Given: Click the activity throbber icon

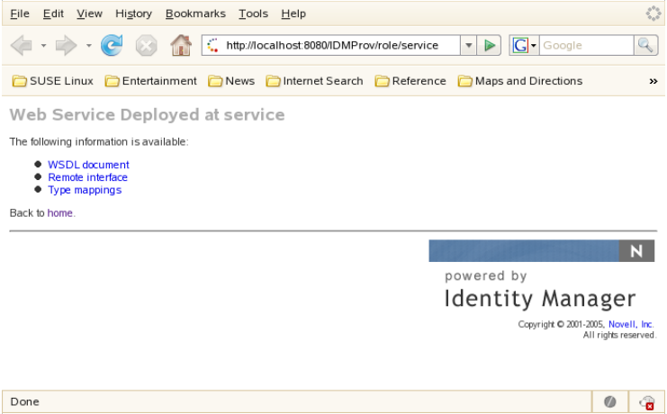Looking at the screenshot, I should pos(653,13).
